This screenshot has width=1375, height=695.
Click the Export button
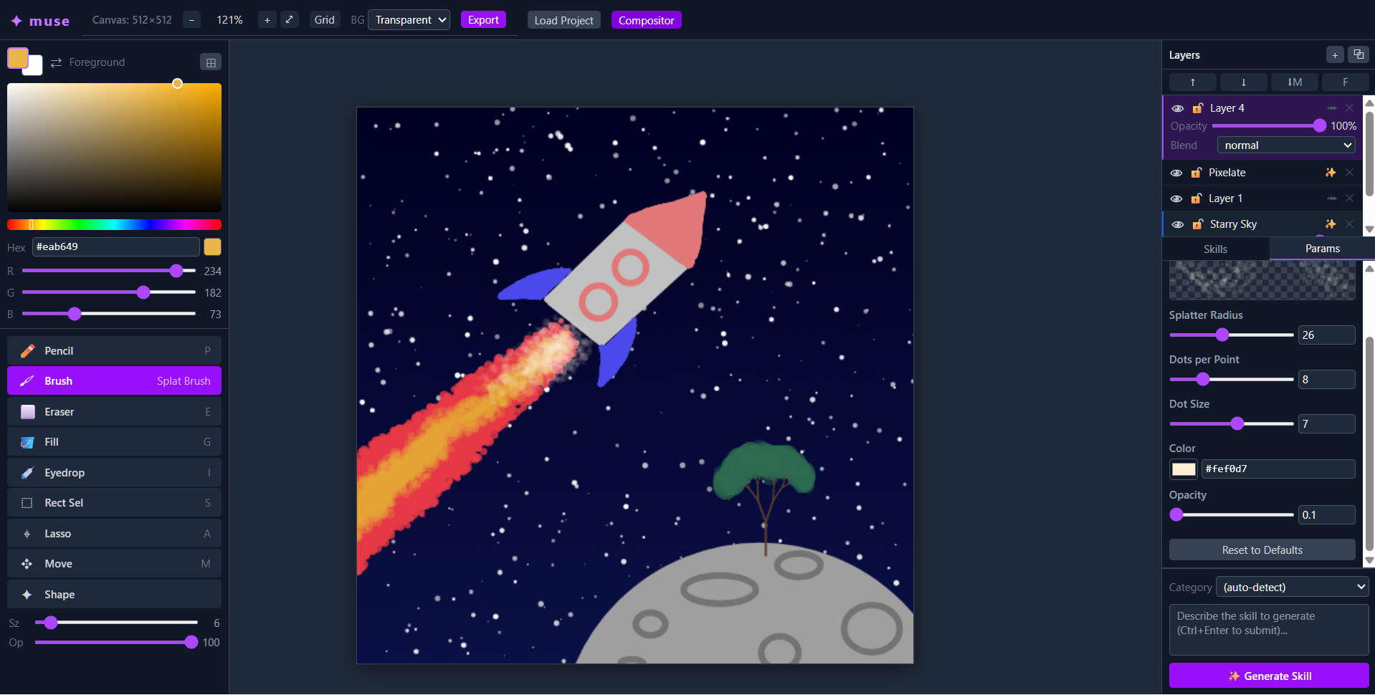(x=483, y=20)
